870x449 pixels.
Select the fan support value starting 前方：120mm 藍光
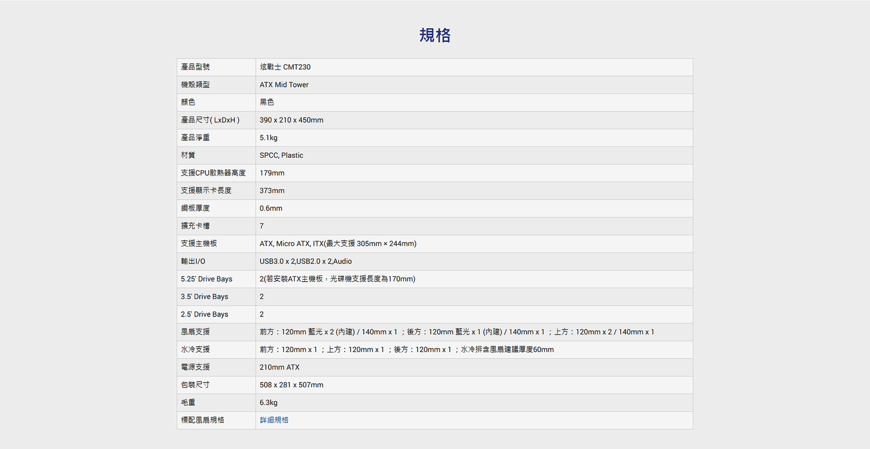[x=457, y=332]
